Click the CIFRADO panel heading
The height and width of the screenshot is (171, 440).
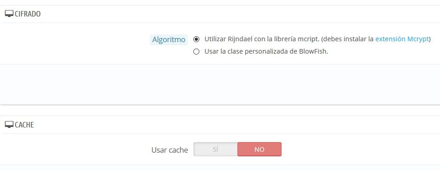pos(28,14)
